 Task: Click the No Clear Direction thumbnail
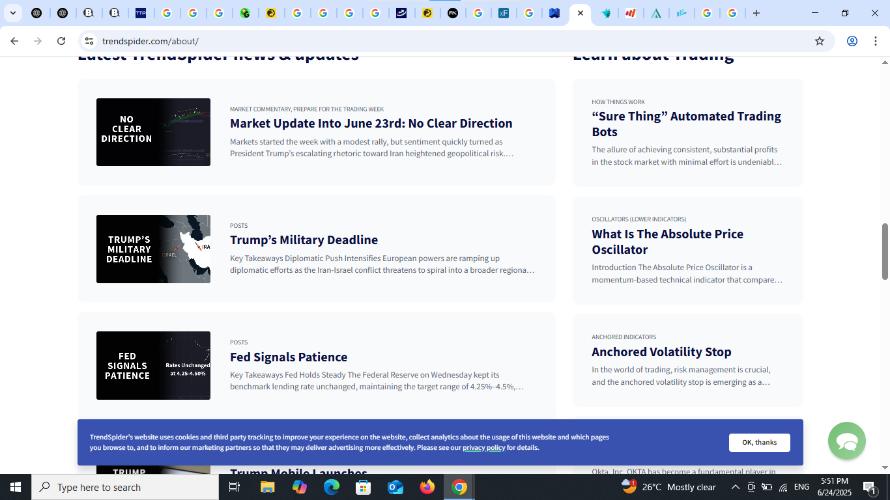(153, 132)
